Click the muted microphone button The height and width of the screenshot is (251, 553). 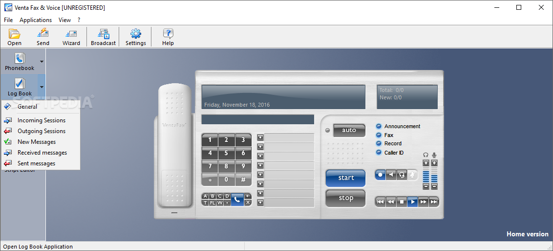tap(412, 174)
